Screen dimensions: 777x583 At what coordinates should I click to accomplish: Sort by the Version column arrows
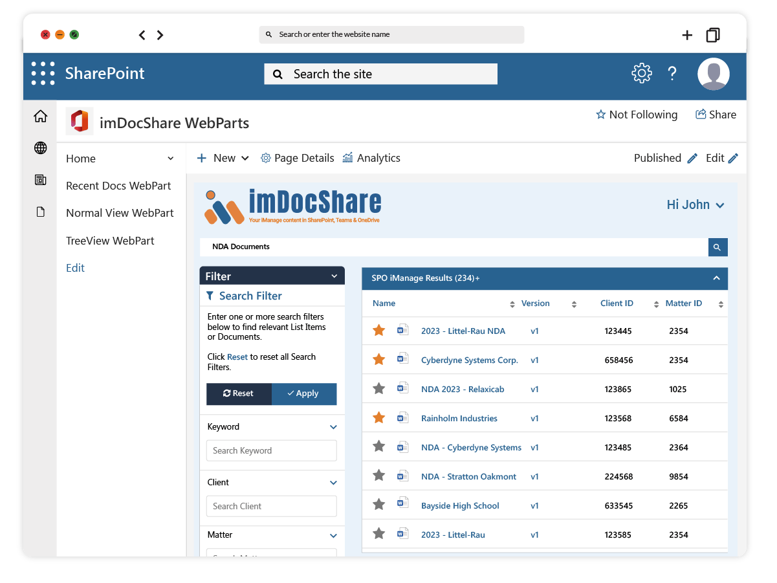[x=574, y=304]
